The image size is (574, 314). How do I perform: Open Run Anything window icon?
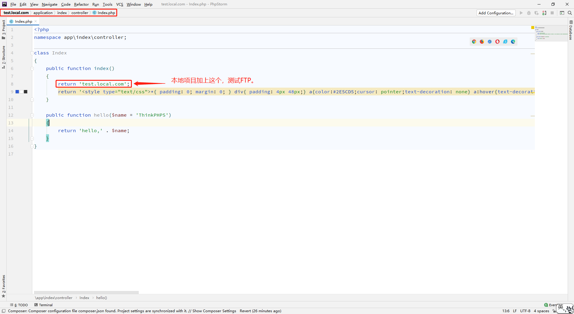[x=562, y=13]
